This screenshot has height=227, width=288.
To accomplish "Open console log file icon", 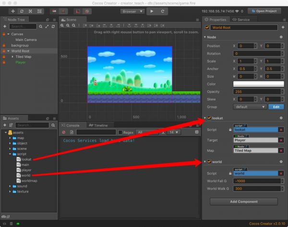I will [x=72, y=132].
